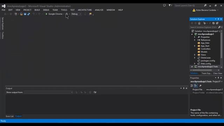Viewport: 224px width, 126px height.
Task: Click Clear All icon in Output toolbar
Action: pos(90,92)
